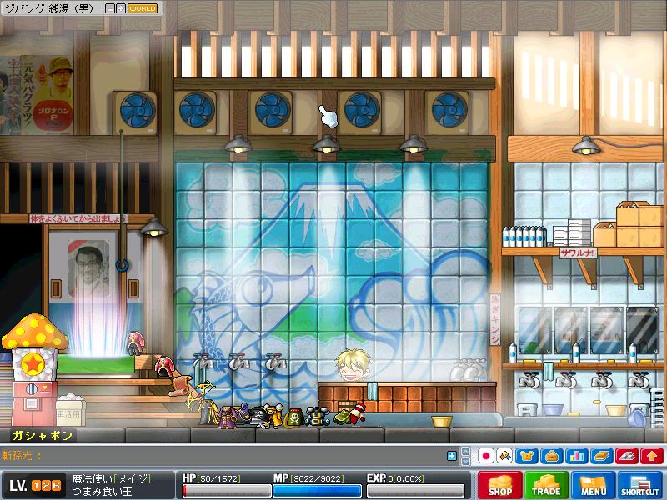Click the 再活用 recycle box
Viewport: 667px width, 500px height.
69,410
